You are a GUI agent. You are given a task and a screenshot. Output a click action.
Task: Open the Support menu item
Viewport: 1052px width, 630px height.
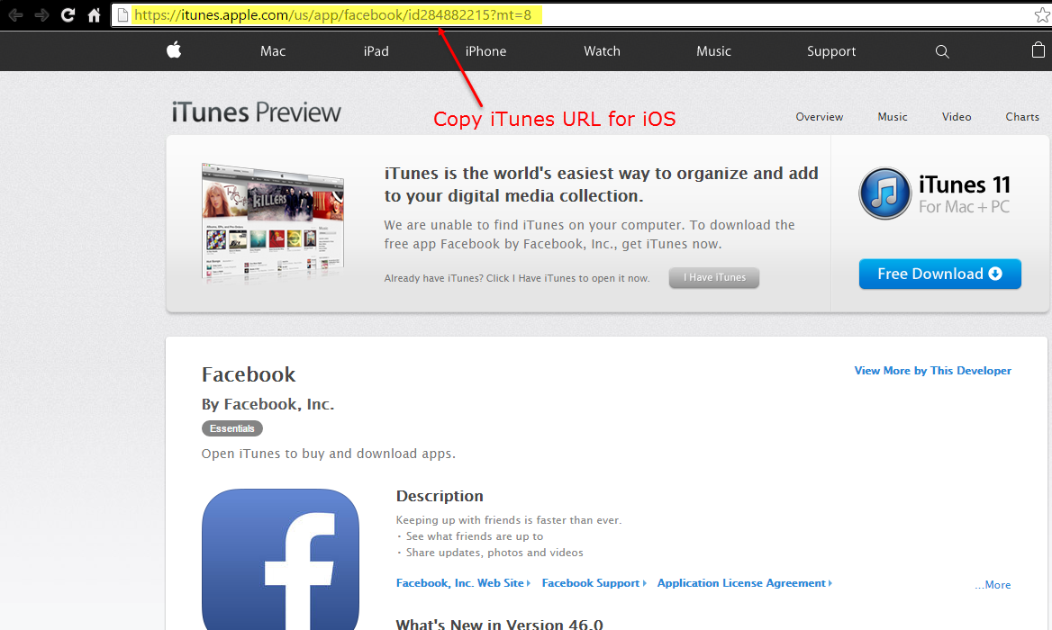[x=831, y=51]
